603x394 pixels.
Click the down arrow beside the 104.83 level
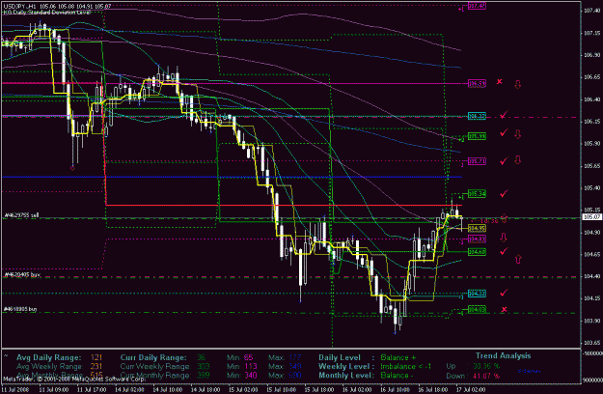click(504, 237)
